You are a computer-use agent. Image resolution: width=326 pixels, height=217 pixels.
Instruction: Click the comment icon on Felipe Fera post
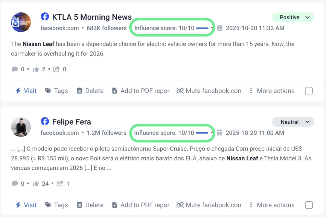(x=15, y=183)
